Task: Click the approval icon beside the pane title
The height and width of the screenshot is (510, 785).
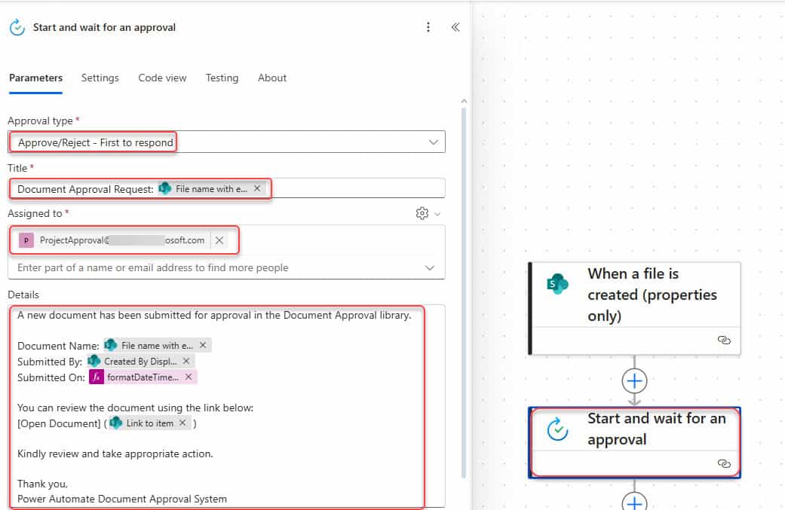Action: click(16, 26)
